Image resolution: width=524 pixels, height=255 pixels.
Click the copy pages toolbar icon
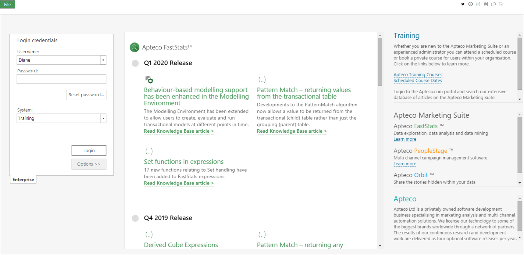pos(494,4)
